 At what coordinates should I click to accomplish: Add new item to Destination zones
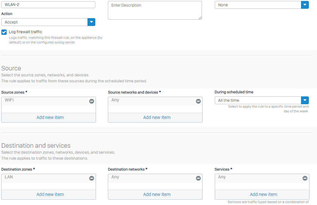tap(50, 194)
